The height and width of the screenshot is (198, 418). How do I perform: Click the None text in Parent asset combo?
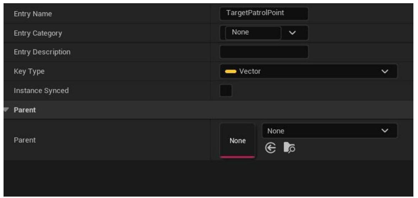point(276,131)
